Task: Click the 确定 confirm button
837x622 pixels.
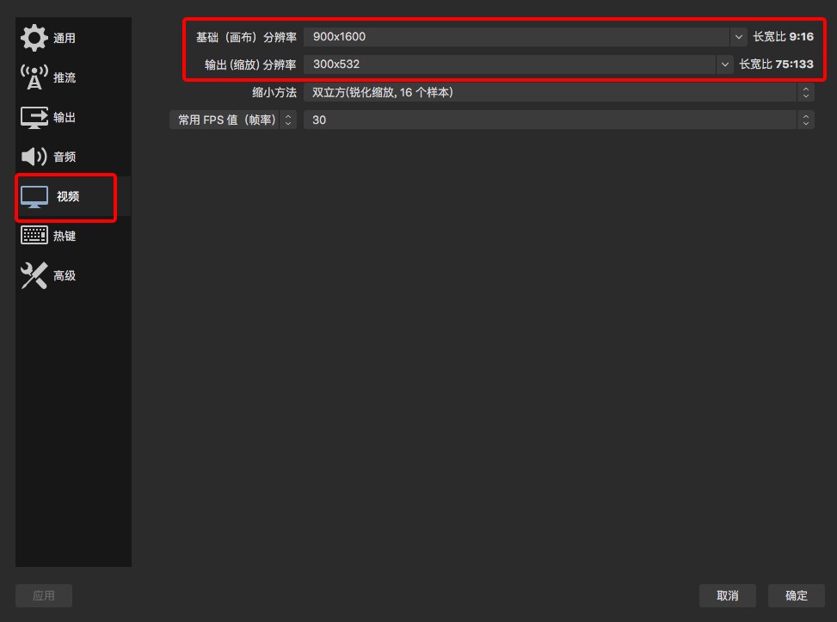Action: click(x=796, y=595)
